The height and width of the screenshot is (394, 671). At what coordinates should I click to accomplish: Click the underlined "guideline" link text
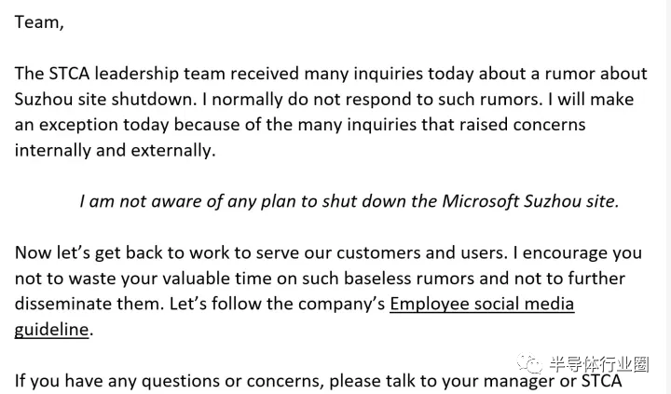click(x=51, y=330)
